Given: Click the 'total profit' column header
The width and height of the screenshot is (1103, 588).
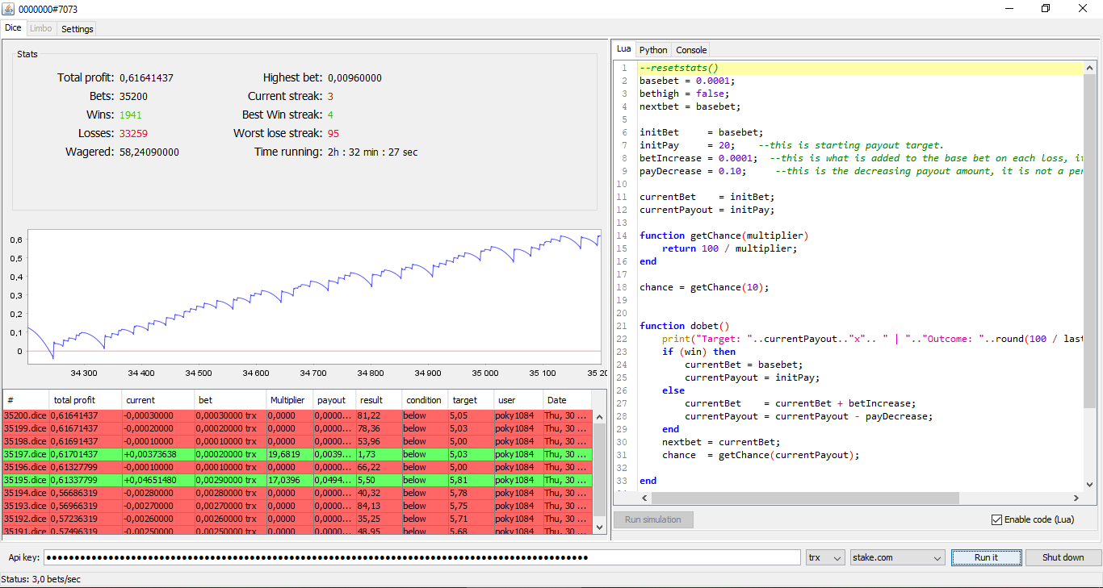Looking at the screenshot, I should click(86, 400).
